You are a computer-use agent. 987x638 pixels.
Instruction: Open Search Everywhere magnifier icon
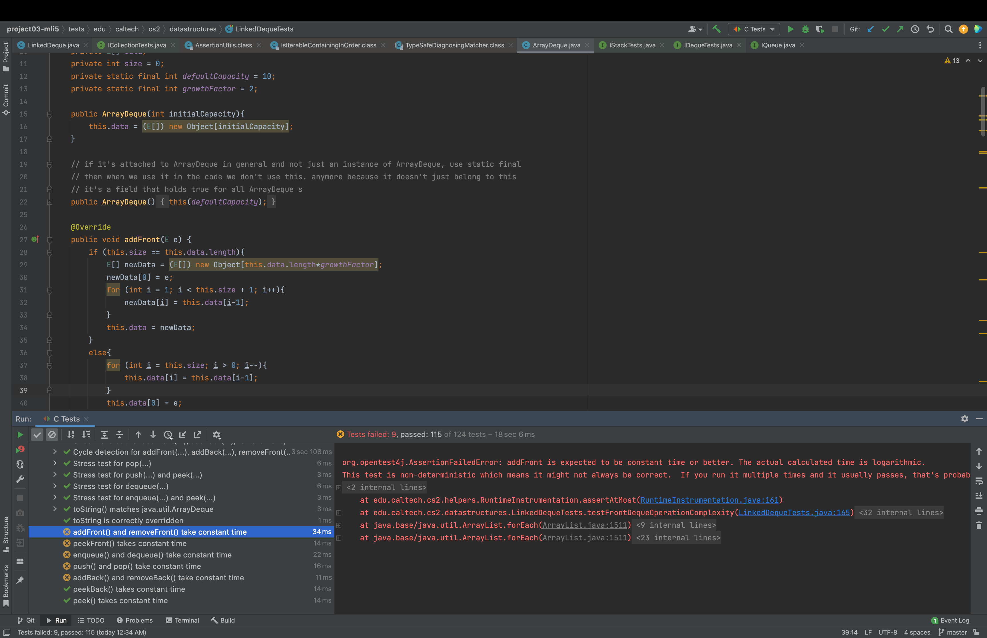coord(948,29)
